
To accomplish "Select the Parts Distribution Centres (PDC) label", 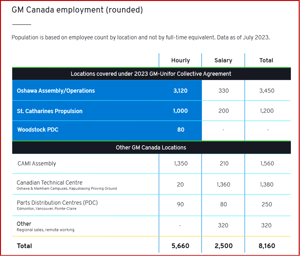I will (x=57, y=203).
